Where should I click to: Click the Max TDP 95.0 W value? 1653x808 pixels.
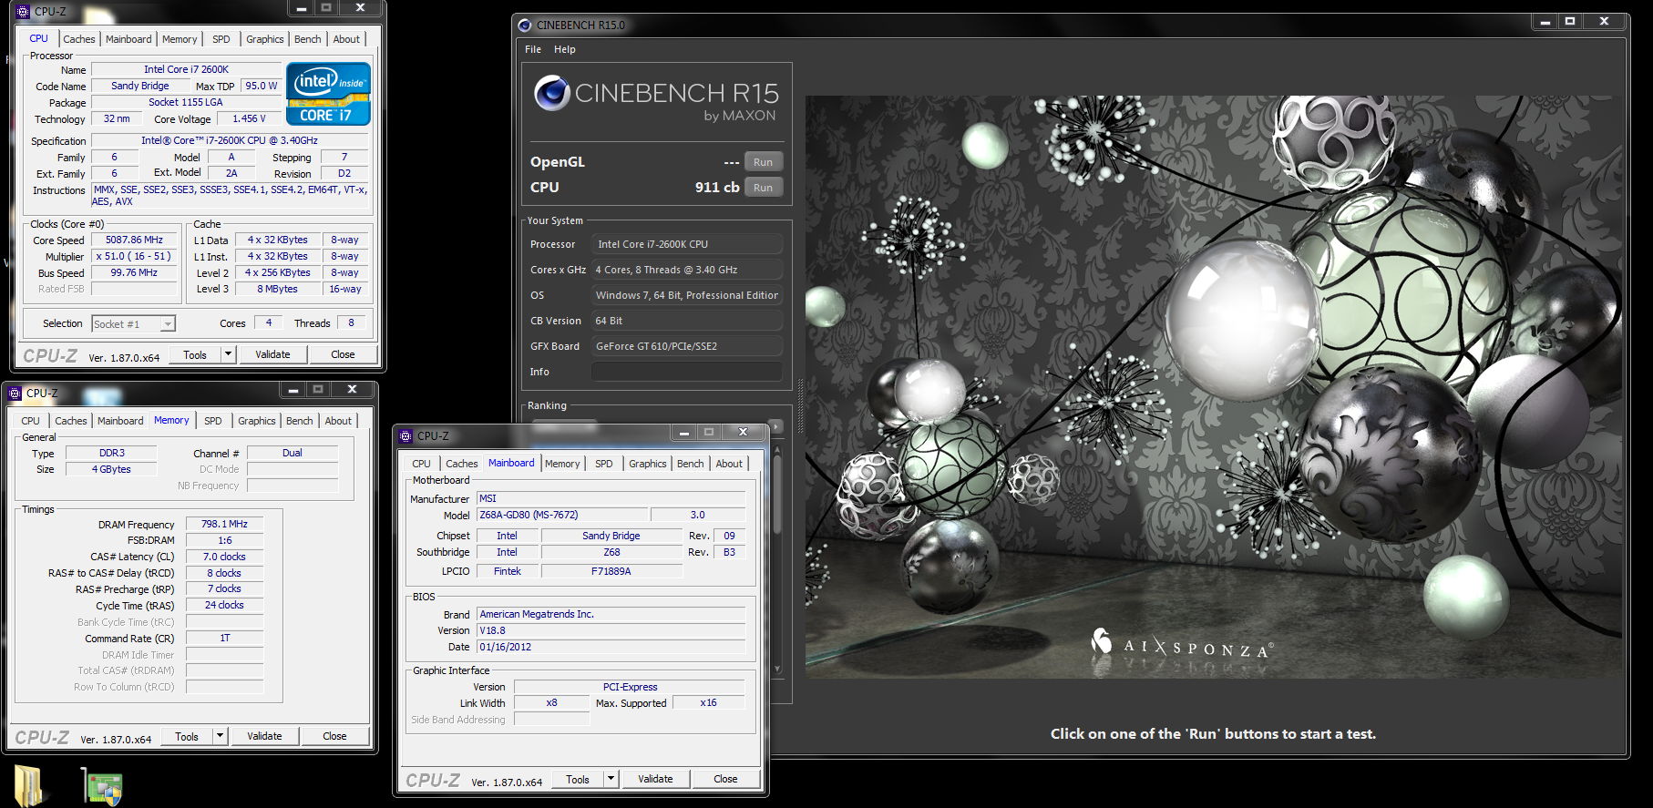(x=262, y=87)
